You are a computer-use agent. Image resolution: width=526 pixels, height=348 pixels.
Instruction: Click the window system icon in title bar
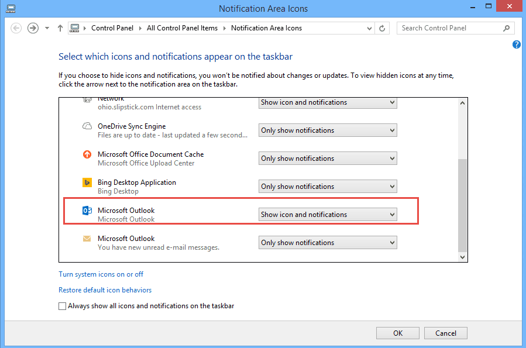(11, 9)
